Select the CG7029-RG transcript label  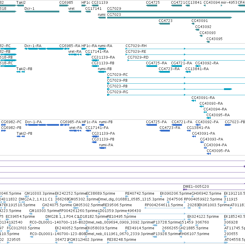point(118,92)
